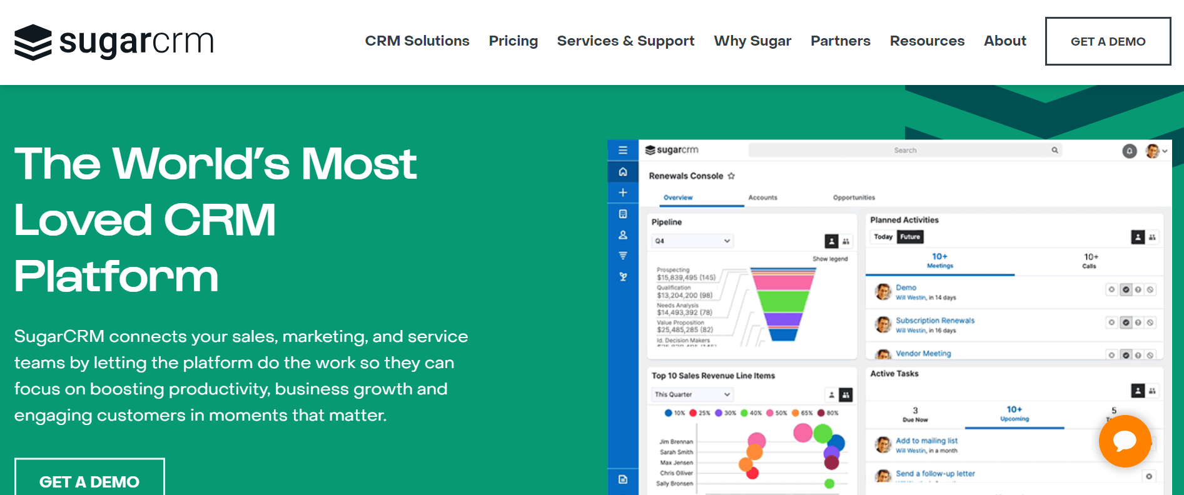1184x495 pixels.
Task: Open the Services & Support menu
Action: tap(625, 41)
